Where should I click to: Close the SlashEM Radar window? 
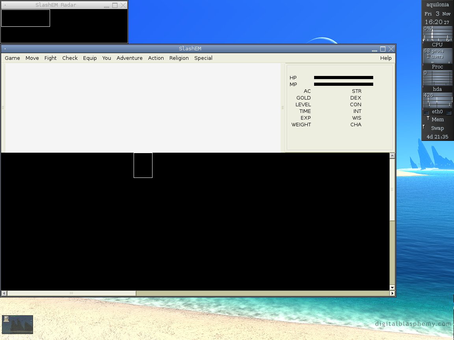pyautogui.click(x=123, y=6)
